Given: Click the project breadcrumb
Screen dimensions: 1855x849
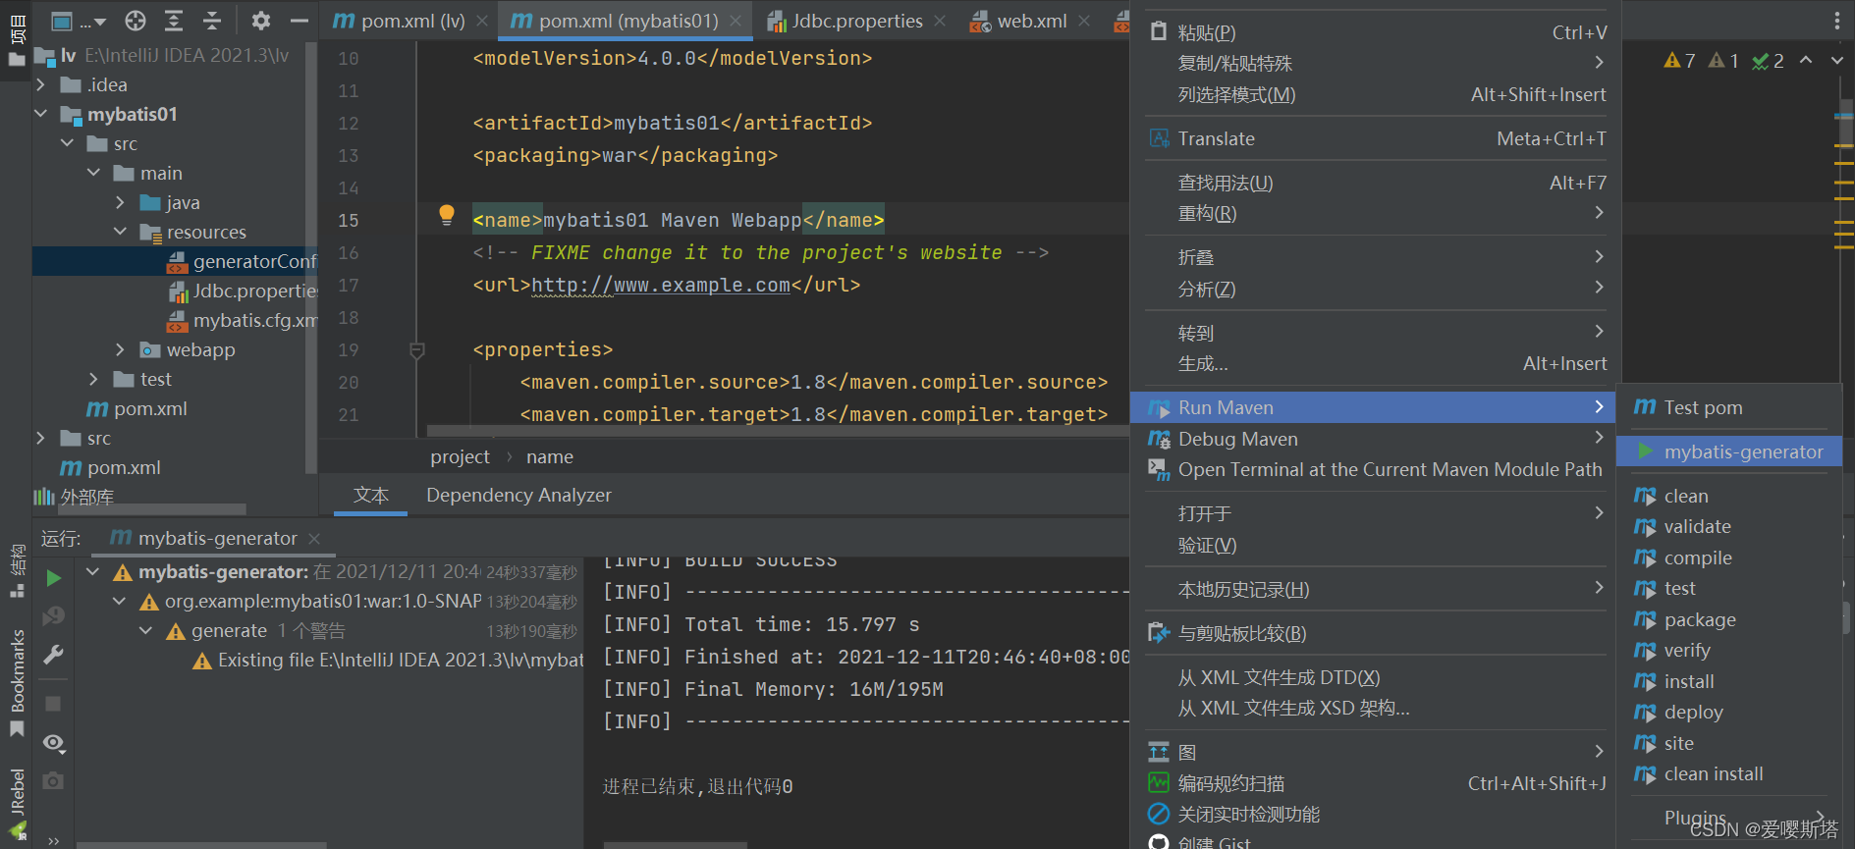Looking at the screenshot, I should point(460,456).
